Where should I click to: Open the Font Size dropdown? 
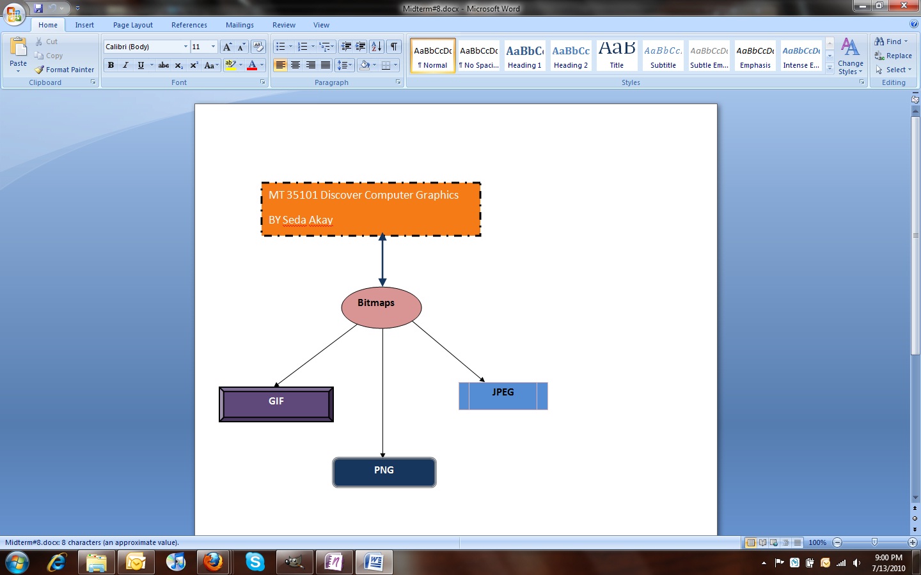pyautogui.click(x=213, y=47)
